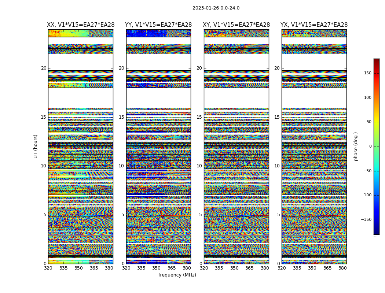The width and height of the screenshot is (385, 293).
Task: Click the 20 hour tick of XX plot
Action: click(44, 68)
